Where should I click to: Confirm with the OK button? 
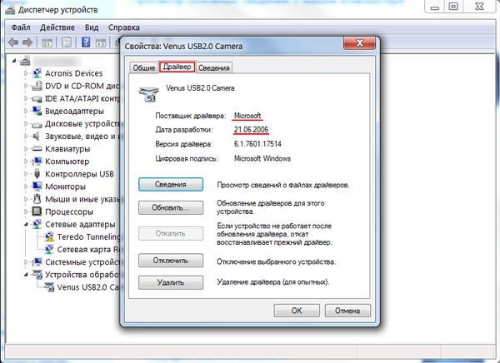[297, 311]
